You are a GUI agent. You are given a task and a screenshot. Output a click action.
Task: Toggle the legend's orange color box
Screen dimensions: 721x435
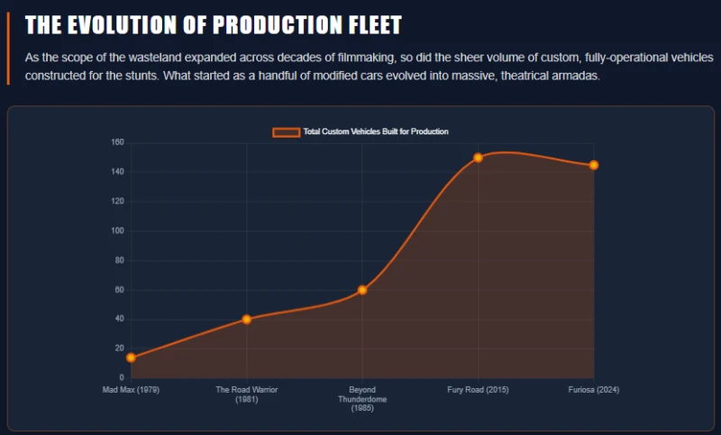click(x=286, y=131)
